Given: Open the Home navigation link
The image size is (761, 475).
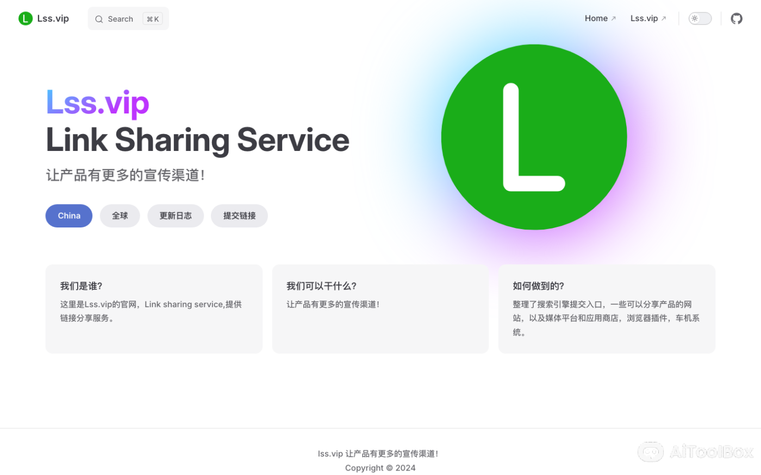Looking at the screenshot, I should (x=596, y=18).
